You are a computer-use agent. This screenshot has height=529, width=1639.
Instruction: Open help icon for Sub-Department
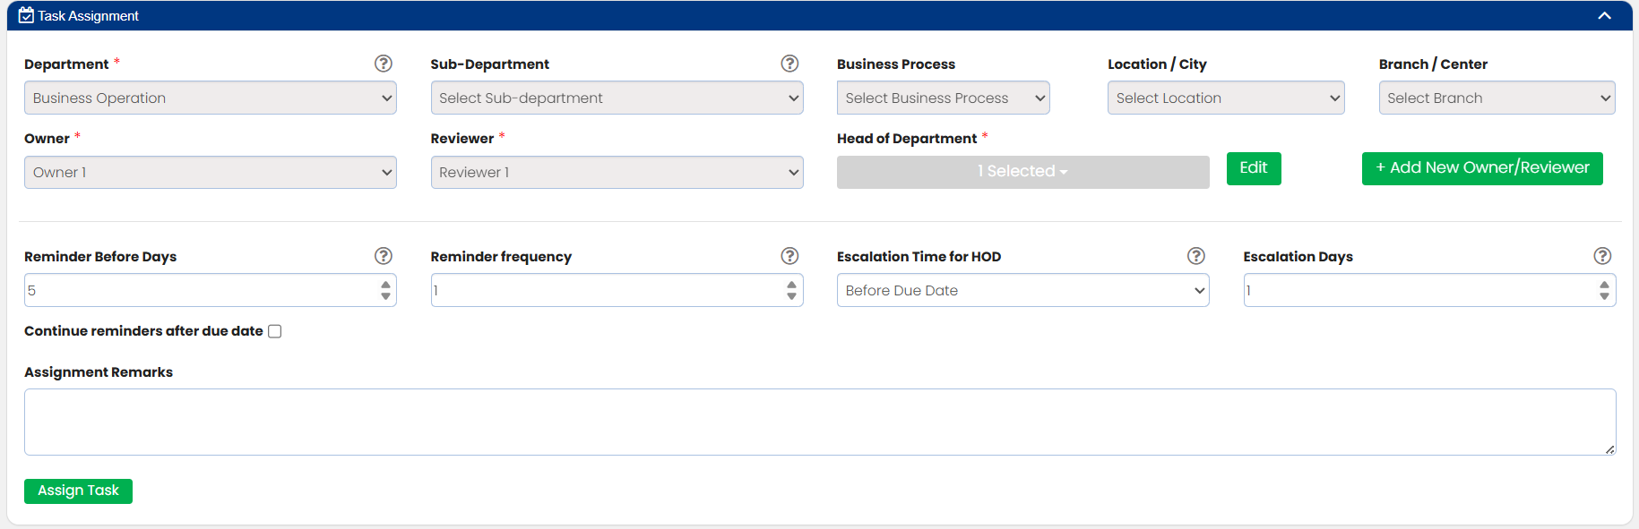point(789,64)
